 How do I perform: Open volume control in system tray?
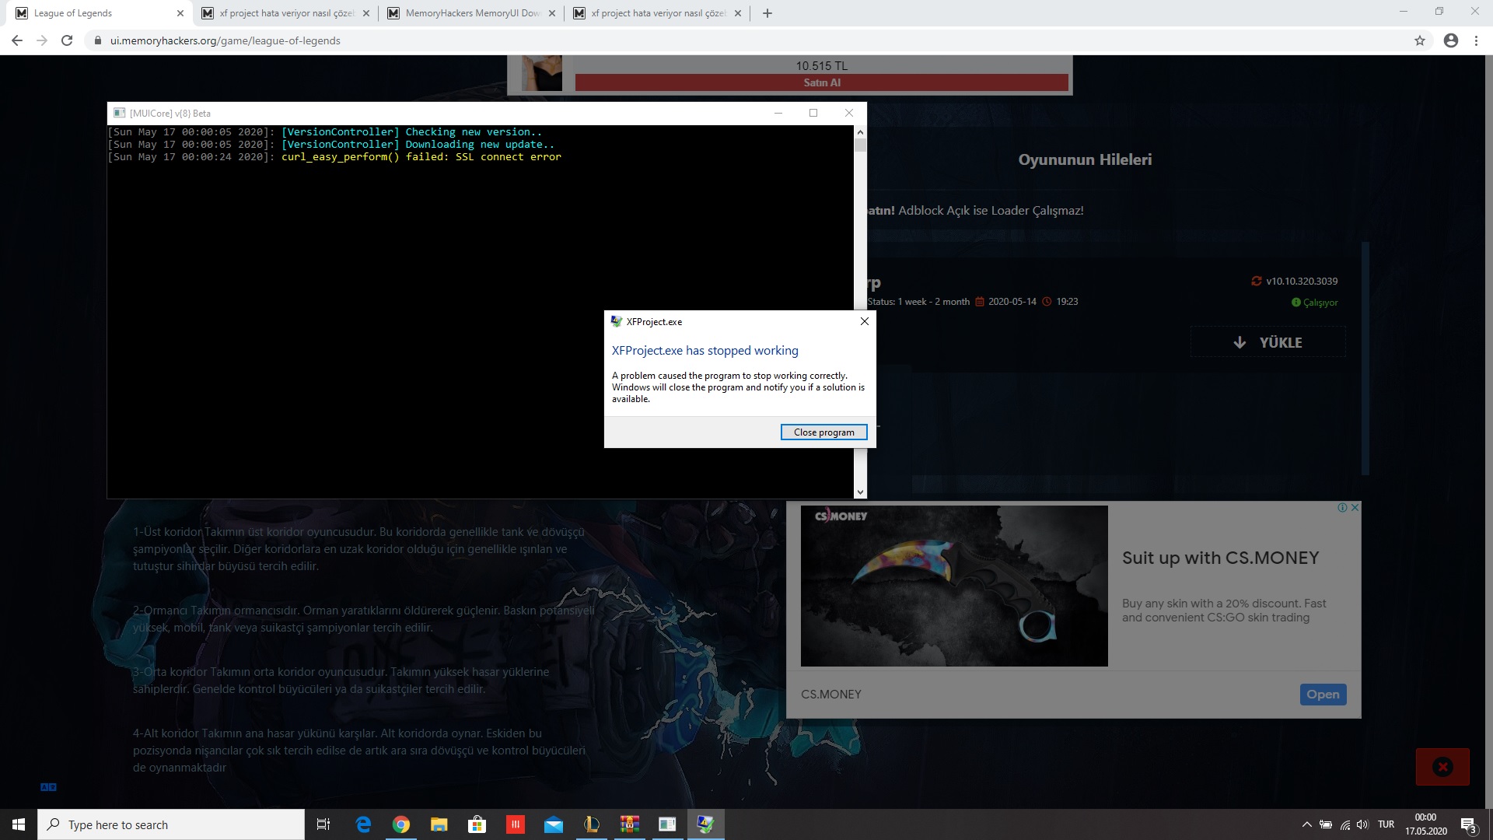coord(1362,824)
